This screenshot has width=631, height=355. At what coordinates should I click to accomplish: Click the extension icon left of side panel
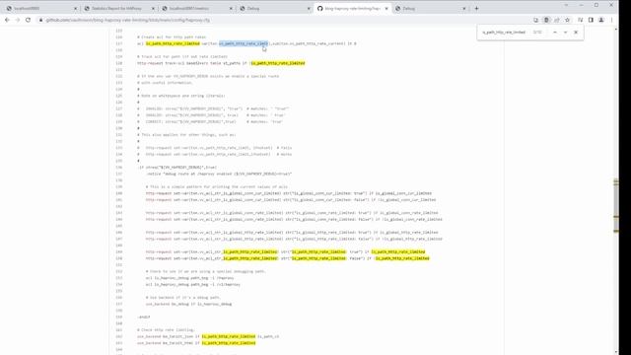pos(581,20)
